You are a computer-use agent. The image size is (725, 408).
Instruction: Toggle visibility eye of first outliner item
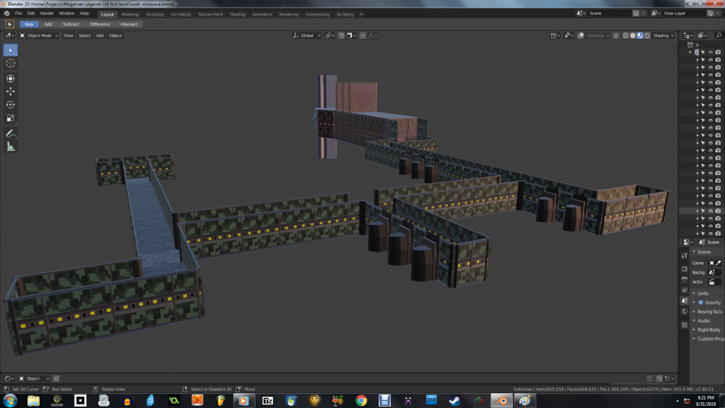point(710,52)
